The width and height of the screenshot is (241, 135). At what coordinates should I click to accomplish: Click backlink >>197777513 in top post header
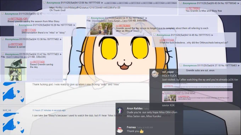point(134,3)
